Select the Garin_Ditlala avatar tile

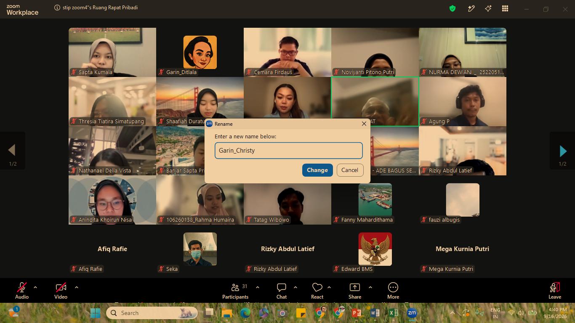coord(200,52)
